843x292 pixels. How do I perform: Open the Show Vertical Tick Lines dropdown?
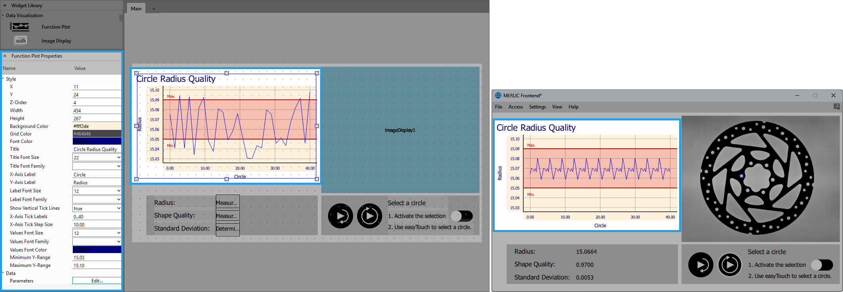pos(97,208)
